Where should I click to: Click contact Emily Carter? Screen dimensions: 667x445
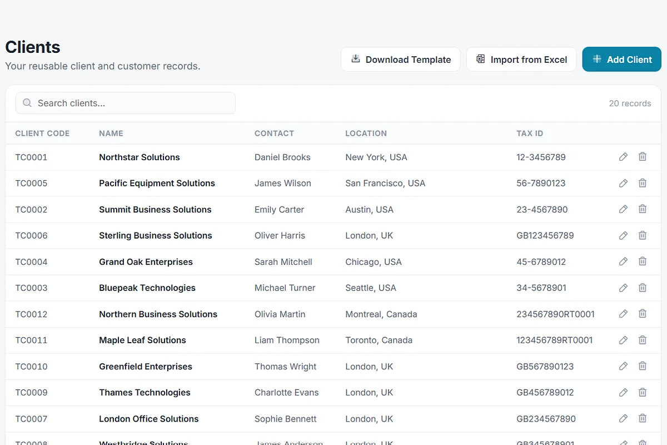[279, 209]
